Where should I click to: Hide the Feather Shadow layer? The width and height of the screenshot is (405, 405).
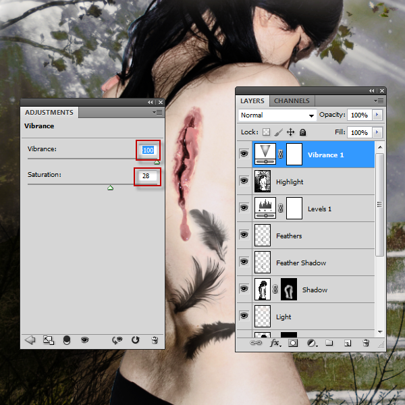click(244, 262)
